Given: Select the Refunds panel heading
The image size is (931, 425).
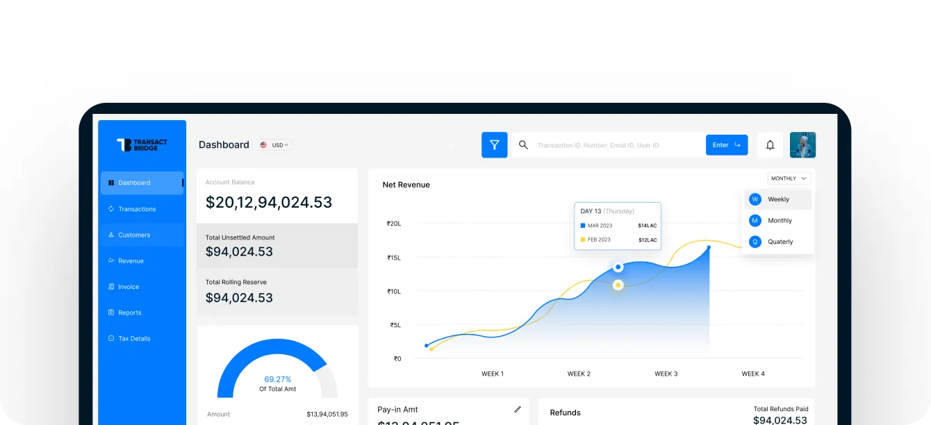Looking at the screenshot, I should [x=565, y=412].
